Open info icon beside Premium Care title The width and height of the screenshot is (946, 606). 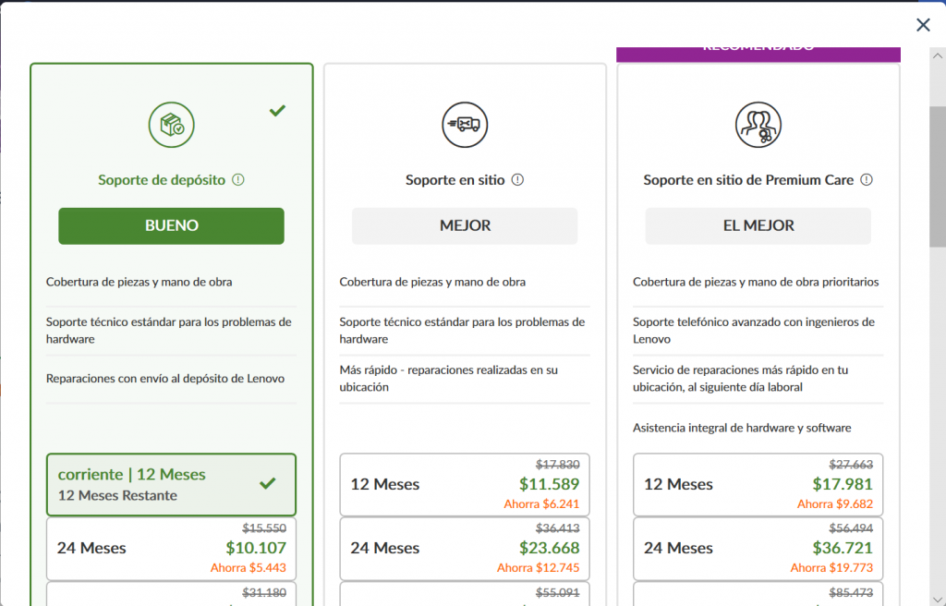pos(867,180)
